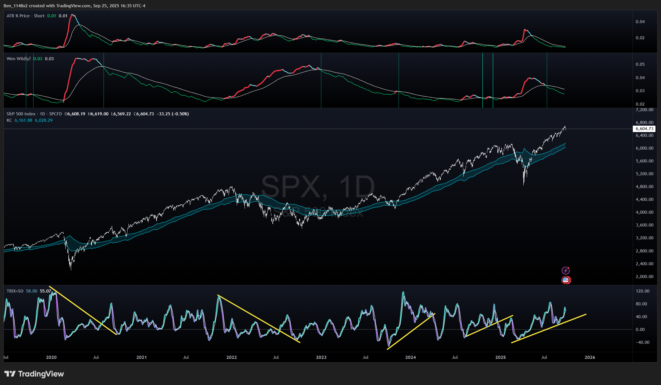661x385 pixels.
Task: Click the US flag economic event icon
Action: (x=566, y=280)
